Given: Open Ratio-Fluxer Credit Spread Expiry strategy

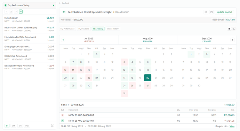Looking at the screenshot, I should pyautogui.click(x=29, y=29).
